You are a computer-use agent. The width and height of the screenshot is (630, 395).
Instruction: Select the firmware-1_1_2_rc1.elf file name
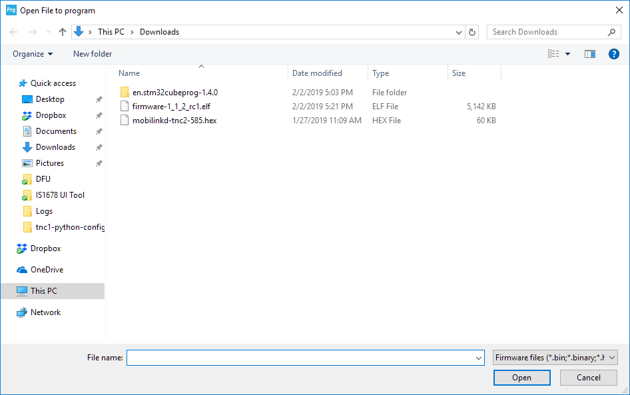pyautogui.click(x=171, y=107)
